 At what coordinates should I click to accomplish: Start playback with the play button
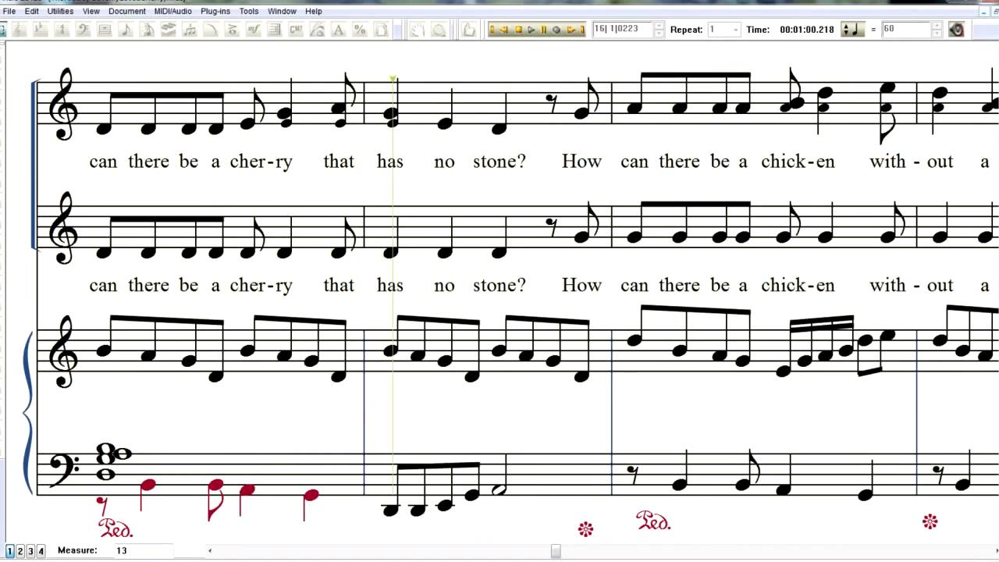(x=531, y=30)
